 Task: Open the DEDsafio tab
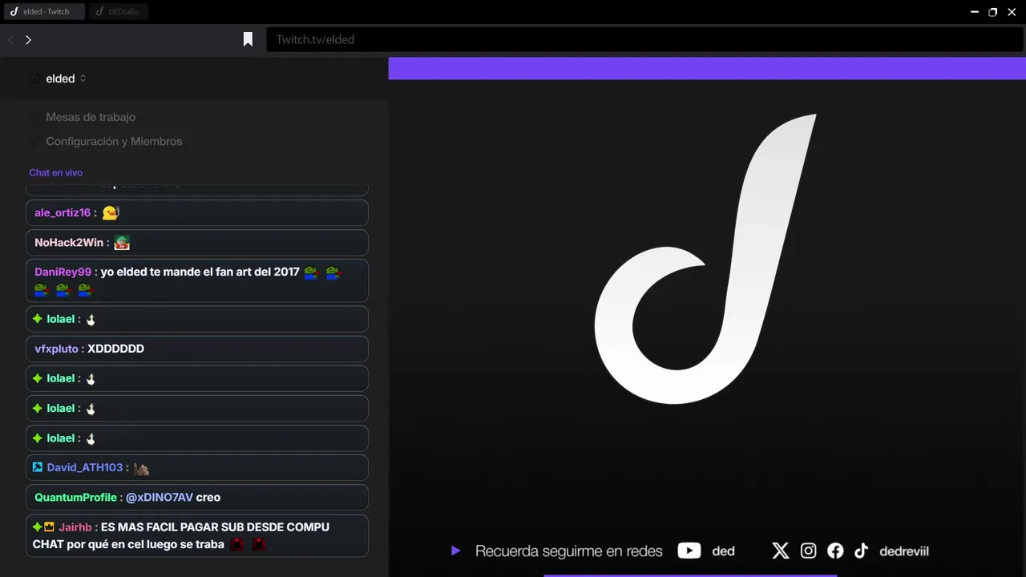click(x=119, y=12)
